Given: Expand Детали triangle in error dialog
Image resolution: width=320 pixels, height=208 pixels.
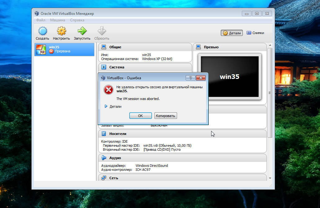Looking at the screenshot, I should pyautogui.click(x=106, y=106).
